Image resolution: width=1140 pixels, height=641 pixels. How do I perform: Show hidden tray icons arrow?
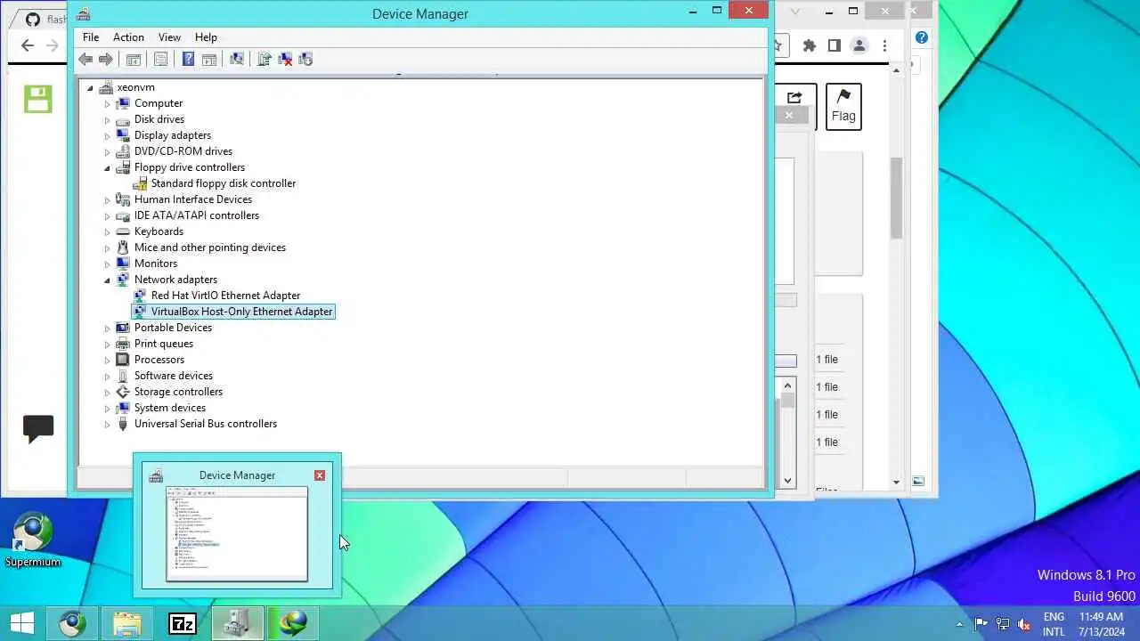[x=959, y=625]
